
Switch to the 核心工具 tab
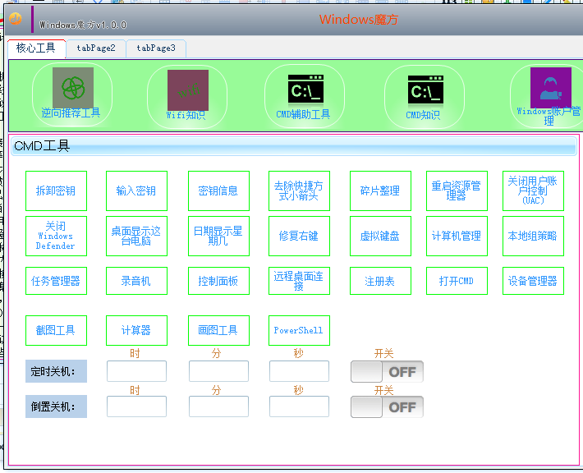click(x=36, y=48)
